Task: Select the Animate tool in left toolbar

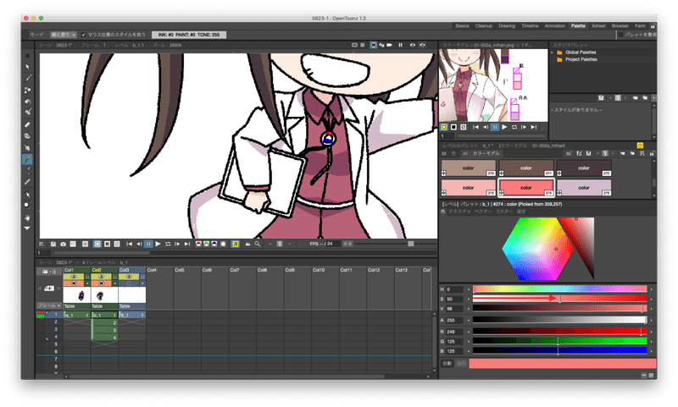Action: 27,56
